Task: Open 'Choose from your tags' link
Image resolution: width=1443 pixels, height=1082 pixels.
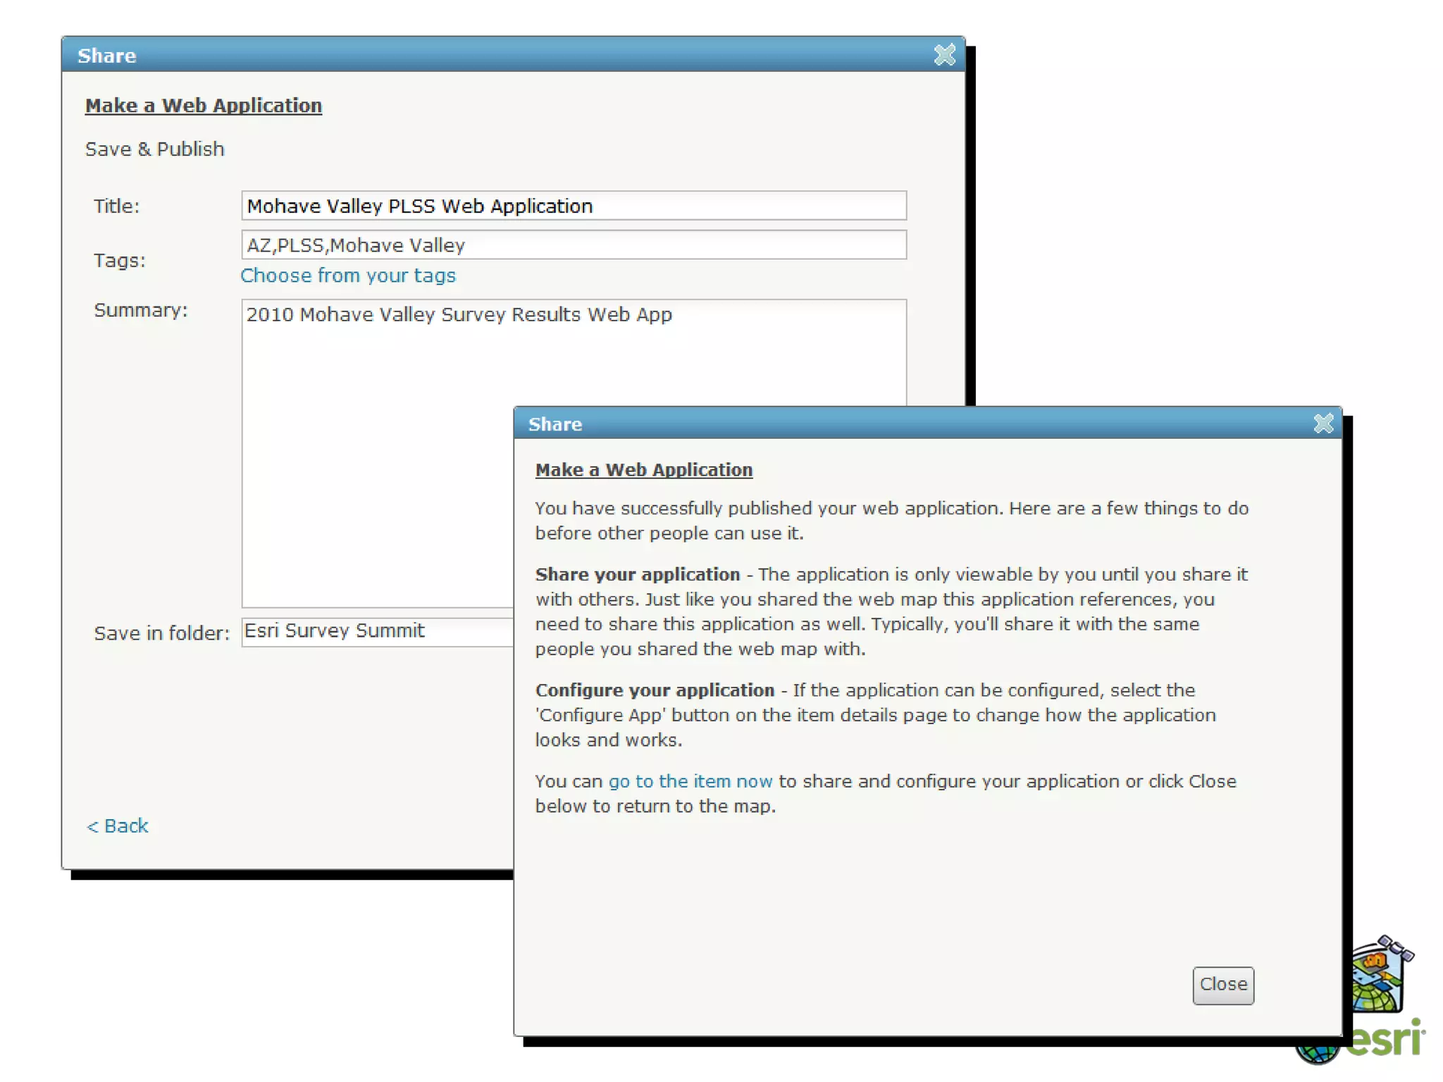Action: point(348,275)
